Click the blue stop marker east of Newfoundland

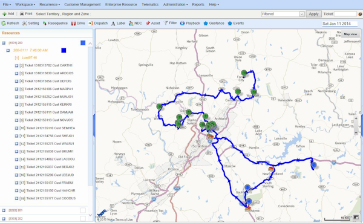click(x=313, y=165)
